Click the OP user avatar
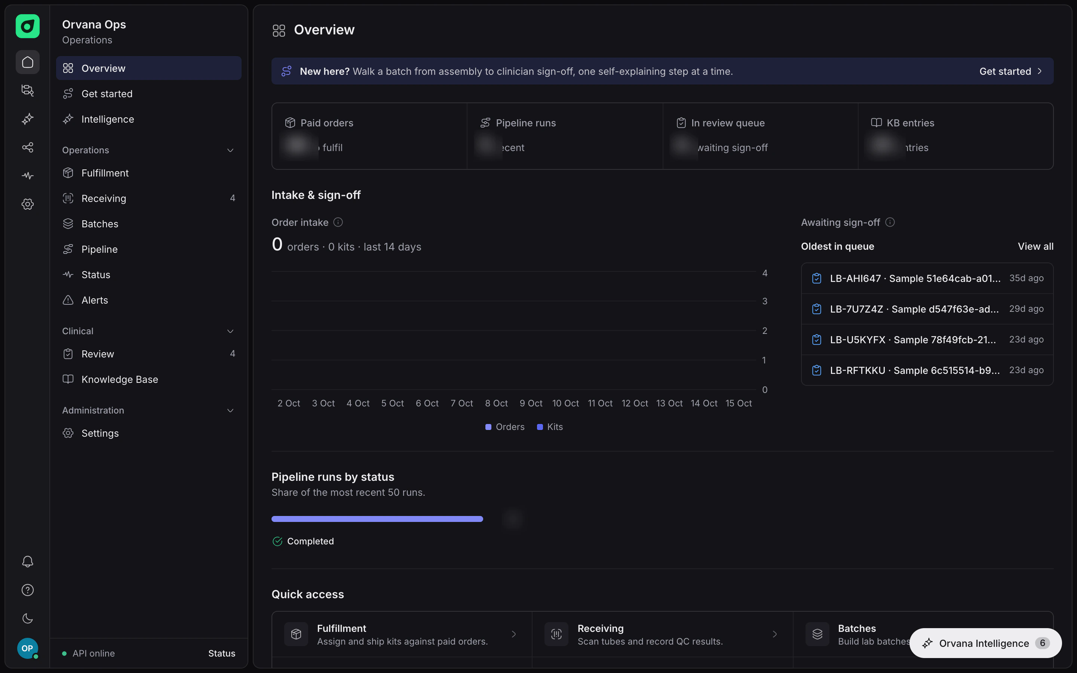The height and width of the screenshot is (673, 1077). [28, 648]
